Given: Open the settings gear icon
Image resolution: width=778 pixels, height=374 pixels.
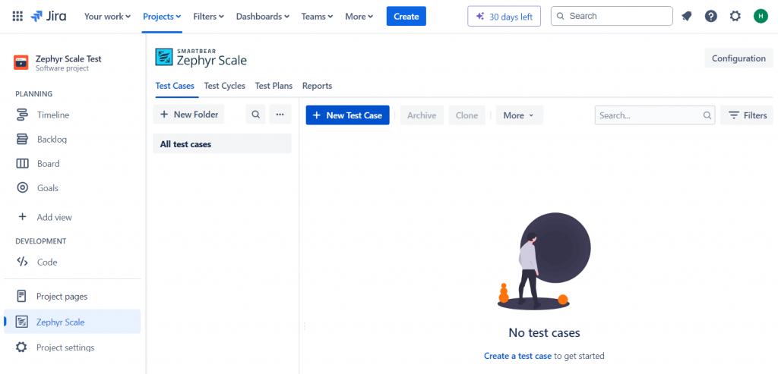Looking at the screenshot, I should coord(735,17).
